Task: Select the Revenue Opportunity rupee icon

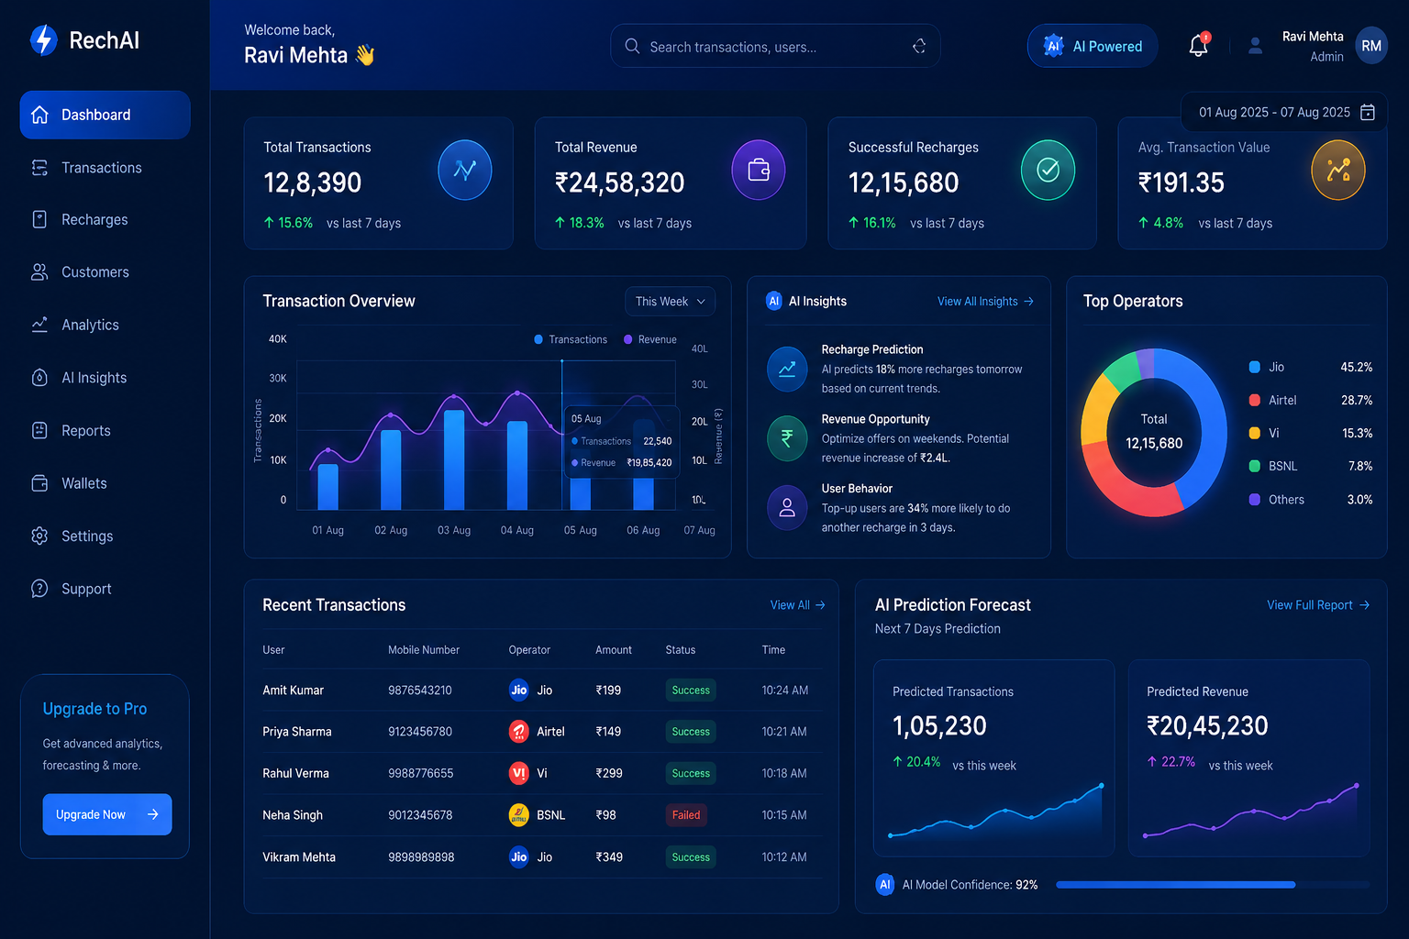Action: click(x=787, y=438)
